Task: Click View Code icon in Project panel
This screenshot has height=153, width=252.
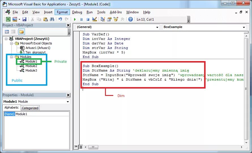Action: tap(7, 32)
